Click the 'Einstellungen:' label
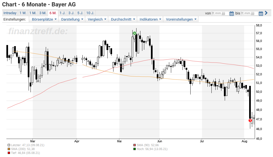Image resolution: width=273 pixels, height=157 pixels. pyautogui.click(x=15, y=19)
